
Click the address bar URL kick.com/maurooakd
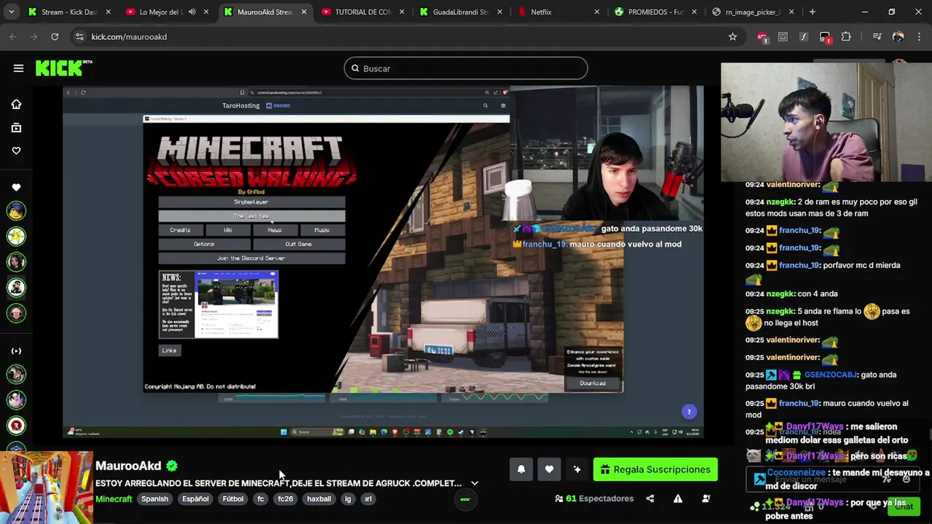point(129,36)
